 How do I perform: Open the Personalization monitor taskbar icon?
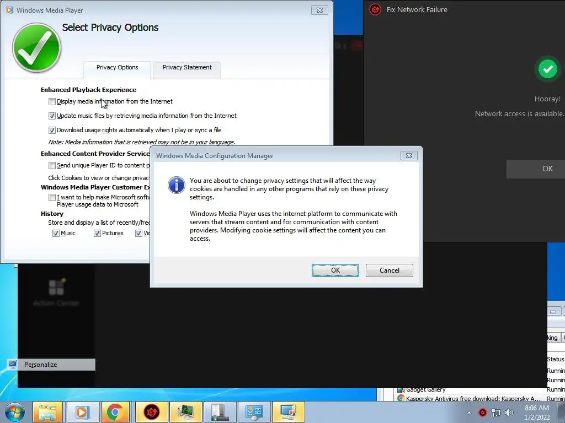(288, 412)
